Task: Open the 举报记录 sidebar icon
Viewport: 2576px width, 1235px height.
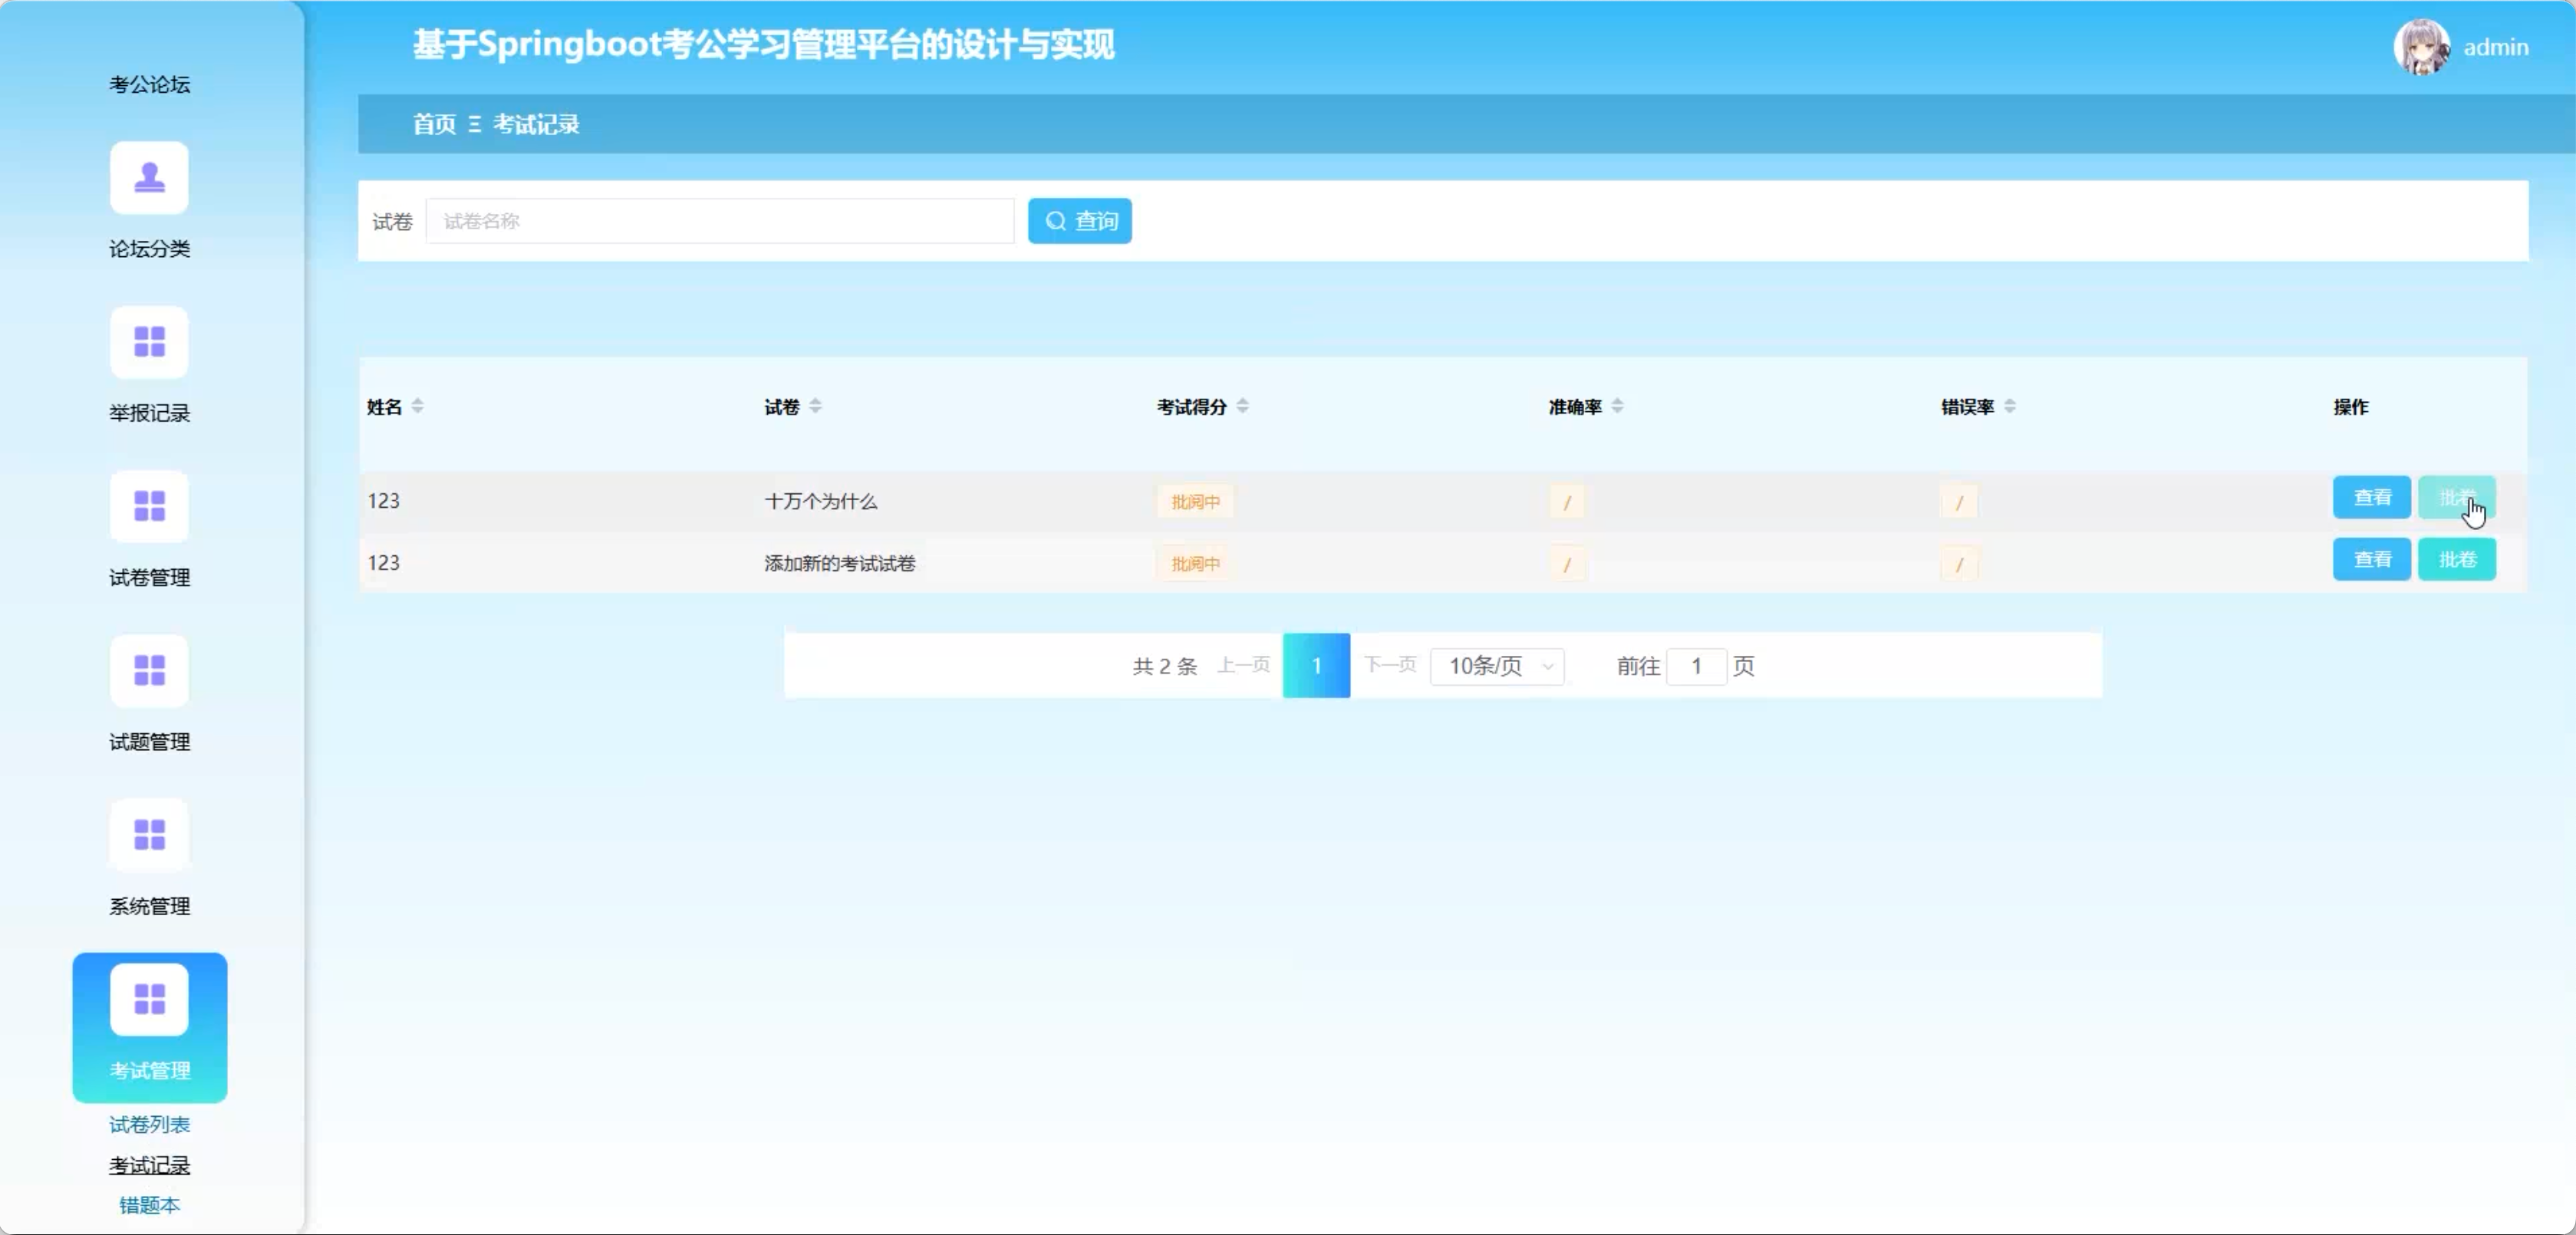Action: click(149, 342)
